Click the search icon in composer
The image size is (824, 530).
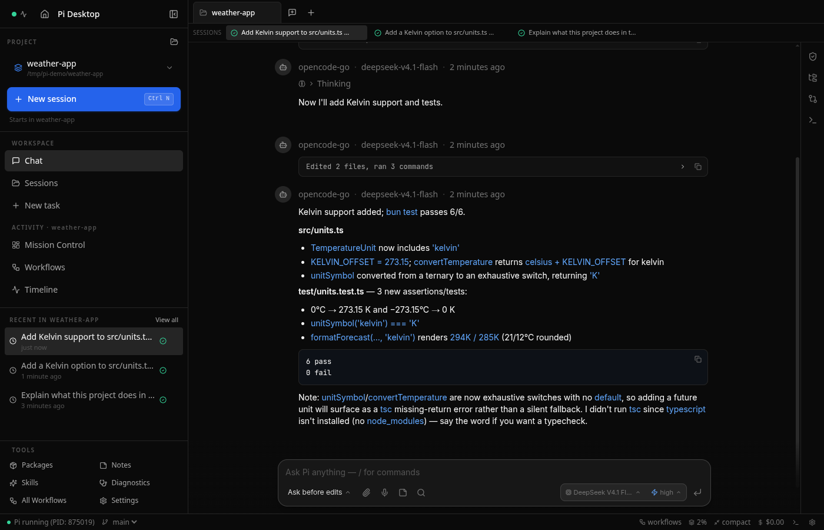pyautogui.click(x=421, y=492)
